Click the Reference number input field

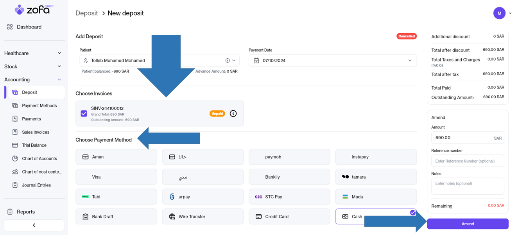[467, 161]
